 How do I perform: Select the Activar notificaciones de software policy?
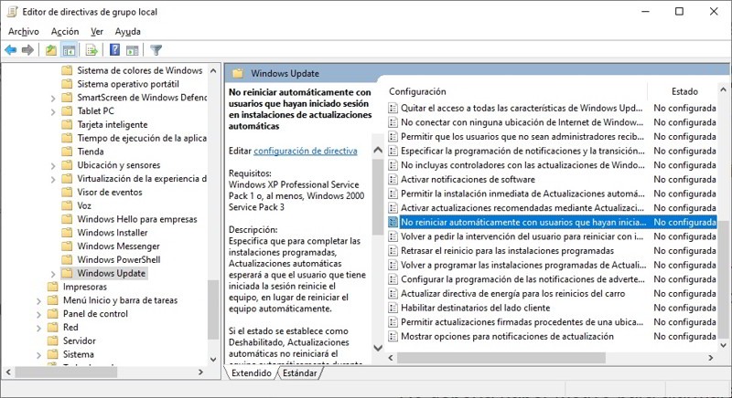click(468, 180)
